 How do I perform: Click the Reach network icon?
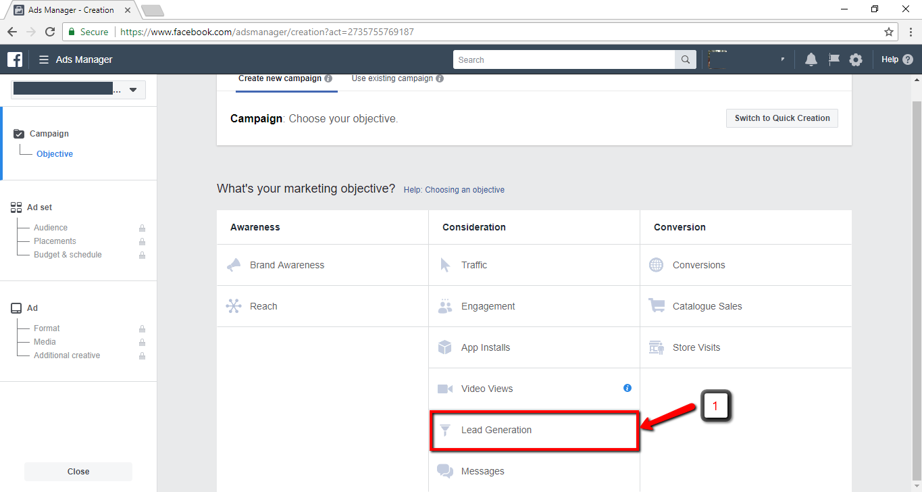coord(234,306)
